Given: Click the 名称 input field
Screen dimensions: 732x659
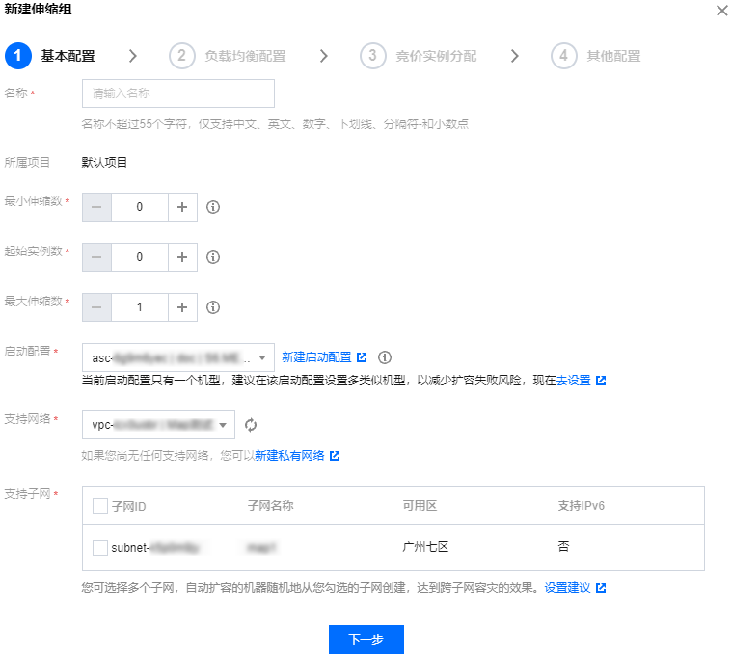Looking at the screenshot, I should pos(178,93).
